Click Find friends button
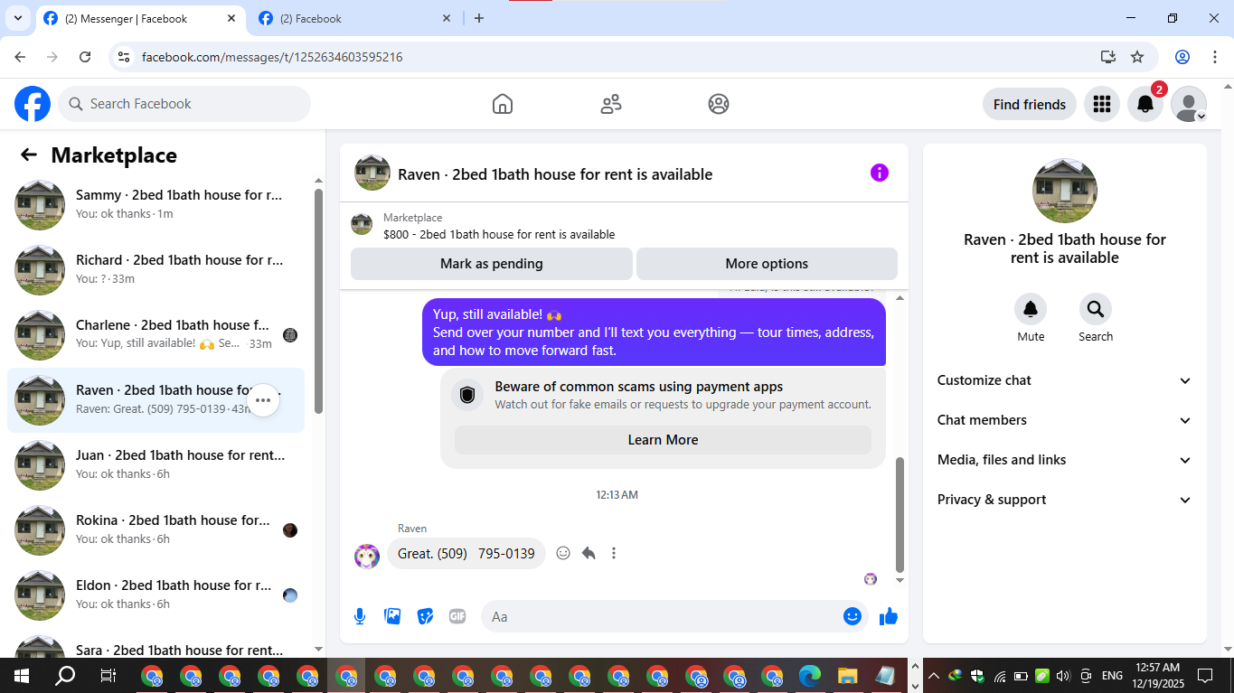This screenshot has width=1234, height=693. point(1030,104)
